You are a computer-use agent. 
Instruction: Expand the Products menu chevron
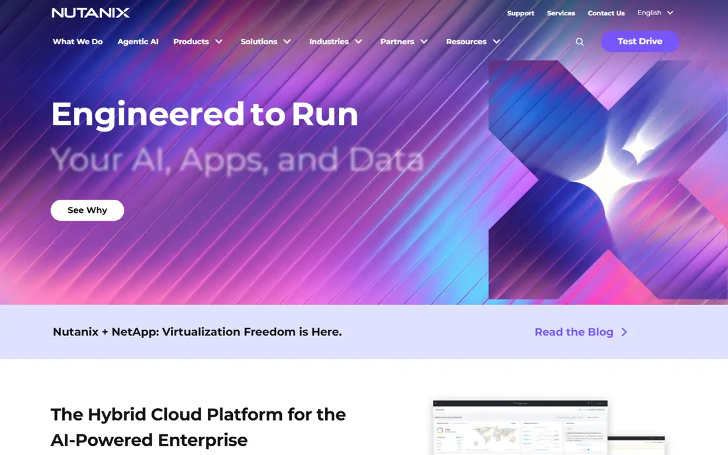click(x=218, y=42)
